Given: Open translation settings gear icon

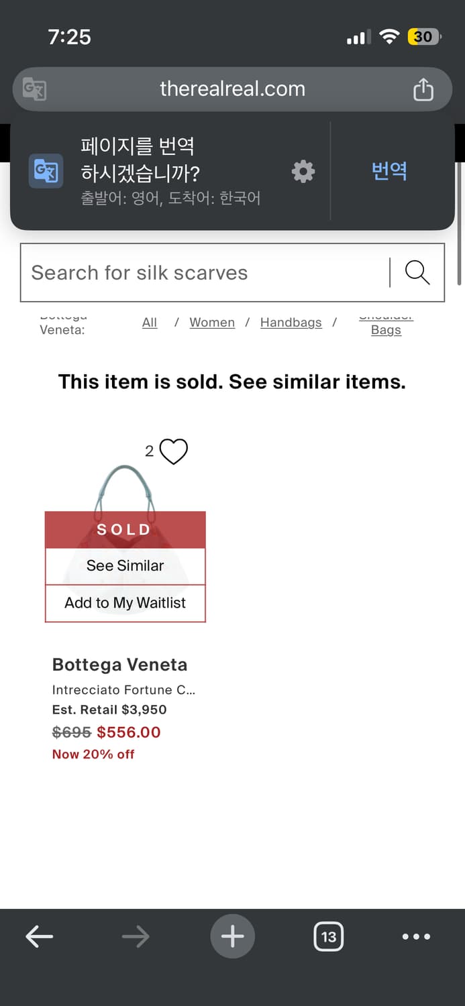Looking at the screenshot, I should (x=303, y=172).
